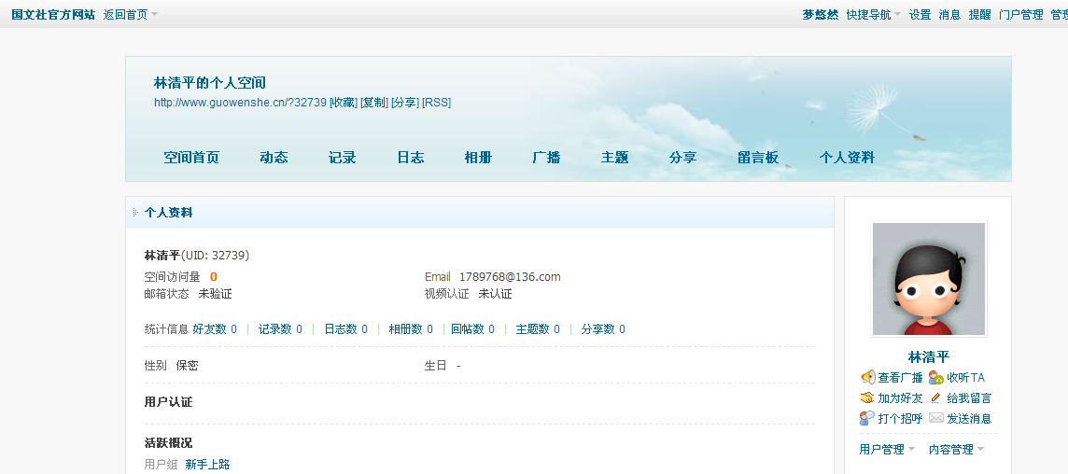Click the 保密 gender value
Viewport: 1068px width, 474px height.
coord(188,365)
